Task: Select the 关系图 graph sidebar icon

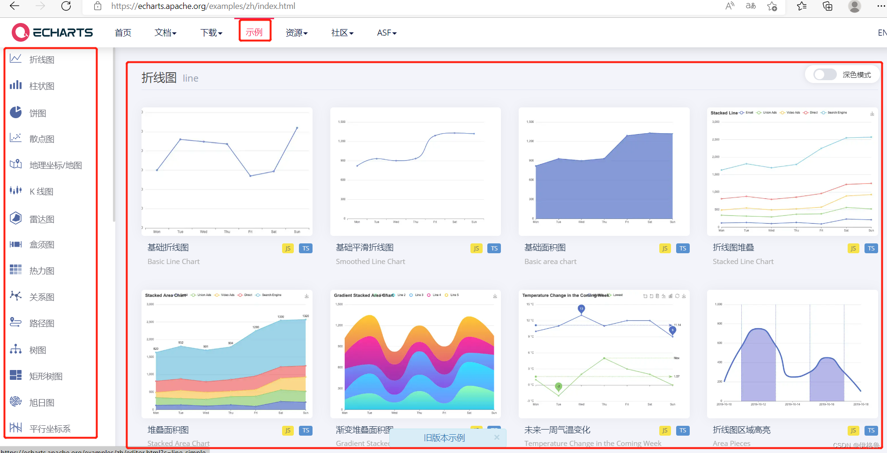Action: click(16, 296)
